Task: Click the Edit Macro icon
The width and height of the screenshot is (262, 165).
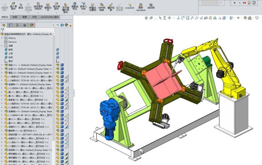Action: 254,3
